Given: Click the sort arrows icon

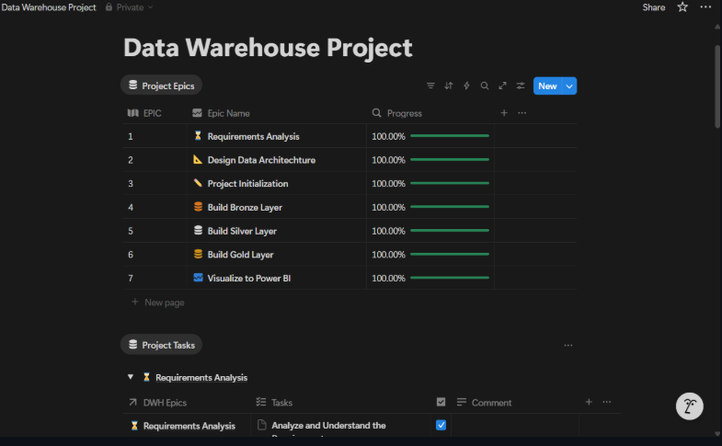Looking at the screenshot, I should tap(449, 86).
